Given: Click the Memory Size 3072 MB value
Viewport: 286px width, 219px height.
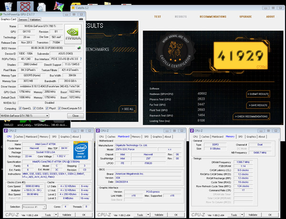Looking at the screenshot, I should [28, 81].
